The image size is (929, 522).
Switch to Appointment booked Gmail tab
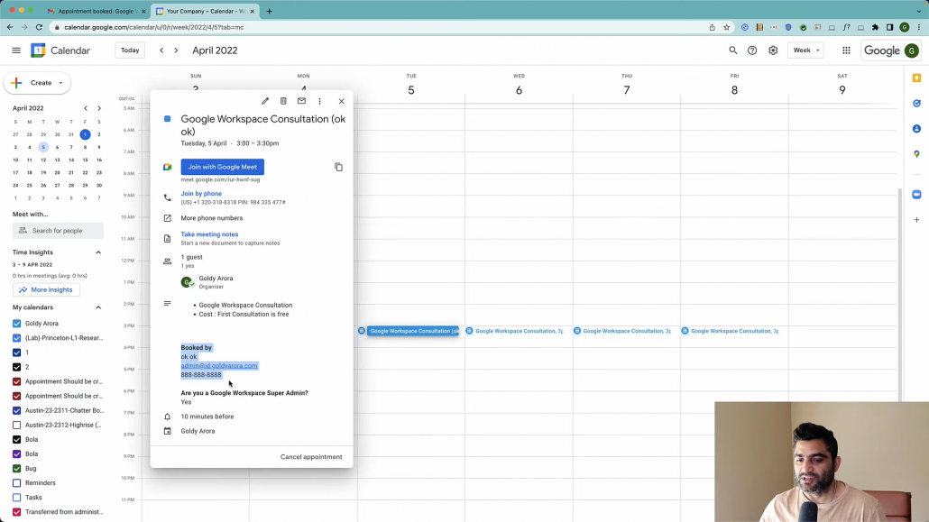click(x=95, y=11)
